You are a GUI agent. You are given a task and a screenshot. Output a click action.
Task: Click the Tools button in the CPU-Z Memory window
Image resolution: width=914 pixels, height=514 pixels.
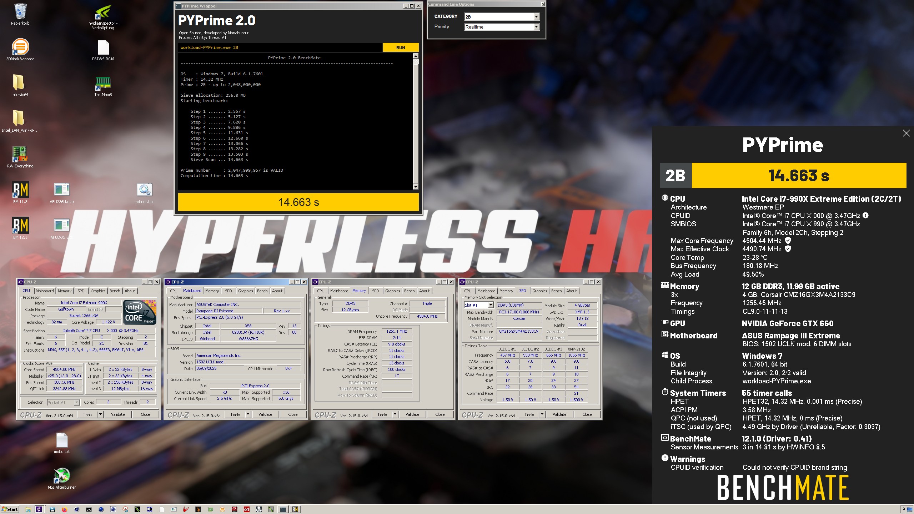point(382,414)
